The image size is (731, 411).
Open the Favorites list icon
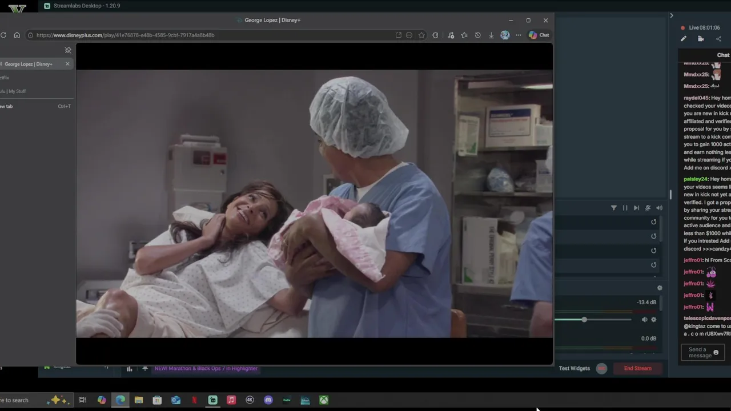(464, 35)
